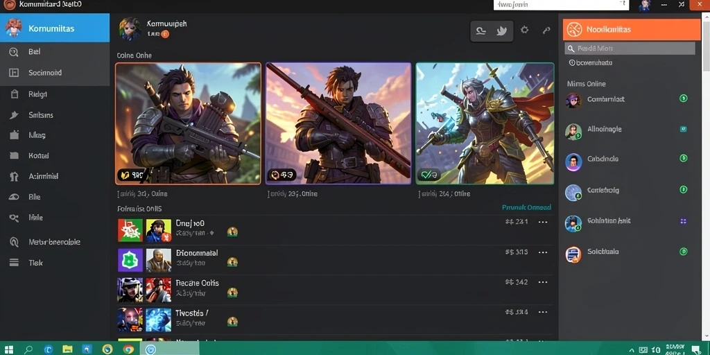Toggle green status indicator beside Combmlast
This screenshot has height=355, width=710.
[684, 98]
